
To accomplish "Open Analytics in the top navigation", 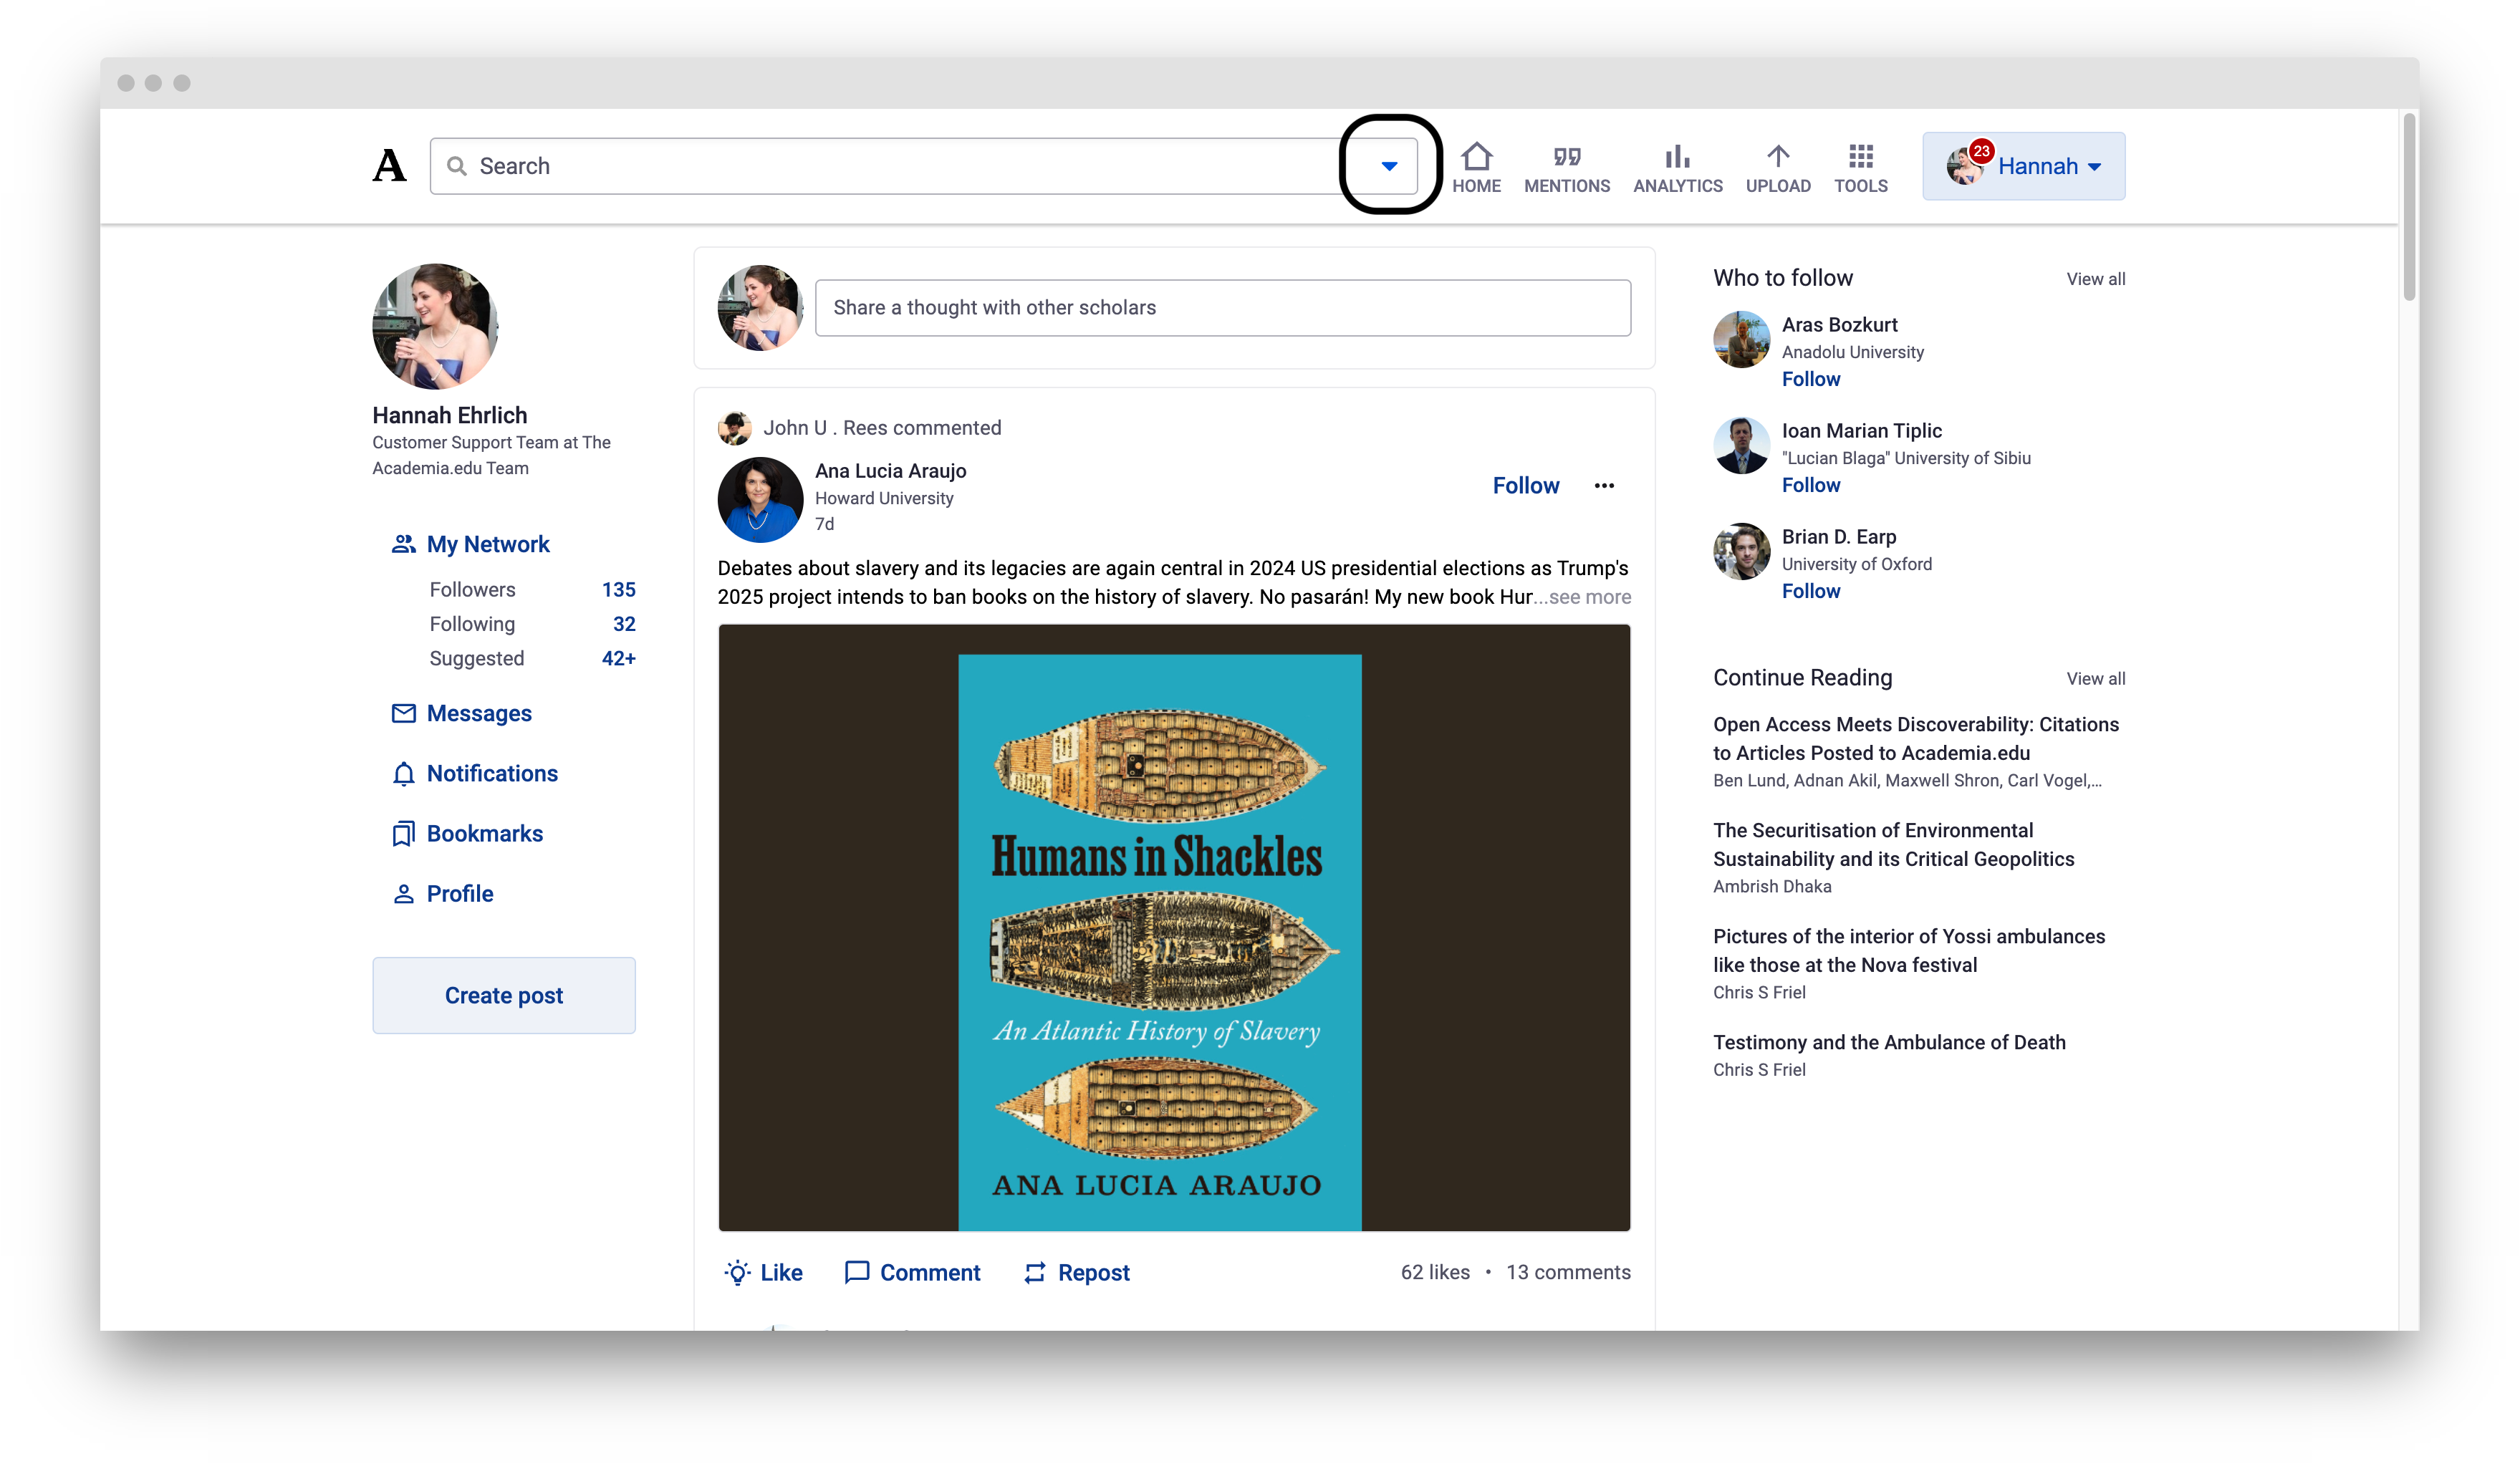I will point(1678,168).
